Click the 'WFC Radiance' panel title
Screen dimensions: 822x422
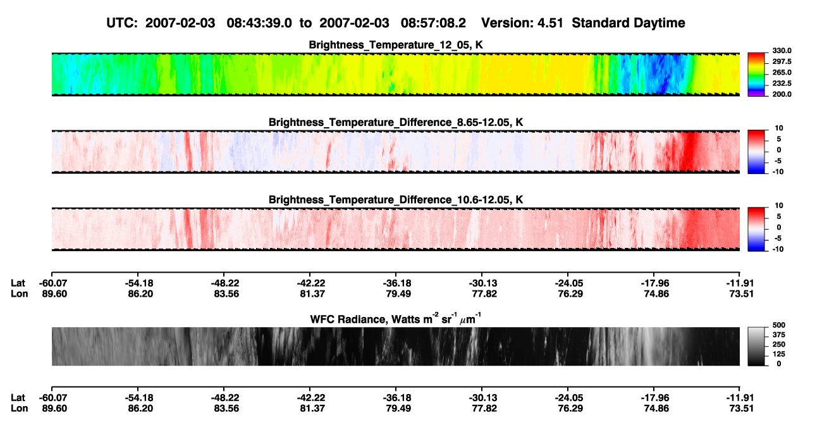click(396, 318)
